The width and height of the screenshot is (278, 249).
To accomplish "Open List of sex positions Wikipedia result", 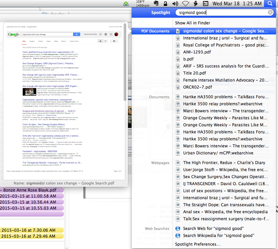I will (225, 191).
